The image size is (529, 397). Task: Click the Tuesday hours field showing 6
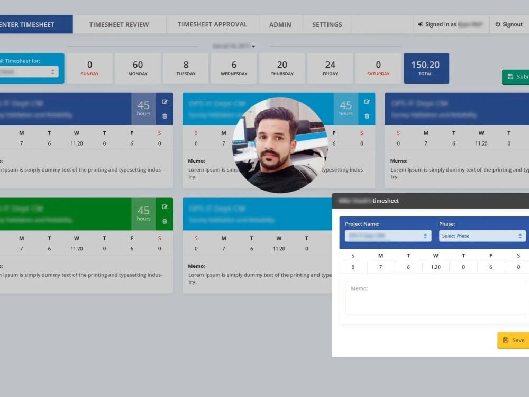(x=408, y=267)
